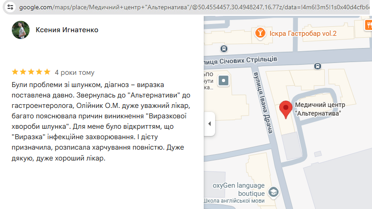The width and height of the screenshot is (372, 209).
Task: Select the Google Maps URL in address bar
Action: click(191, 8)
